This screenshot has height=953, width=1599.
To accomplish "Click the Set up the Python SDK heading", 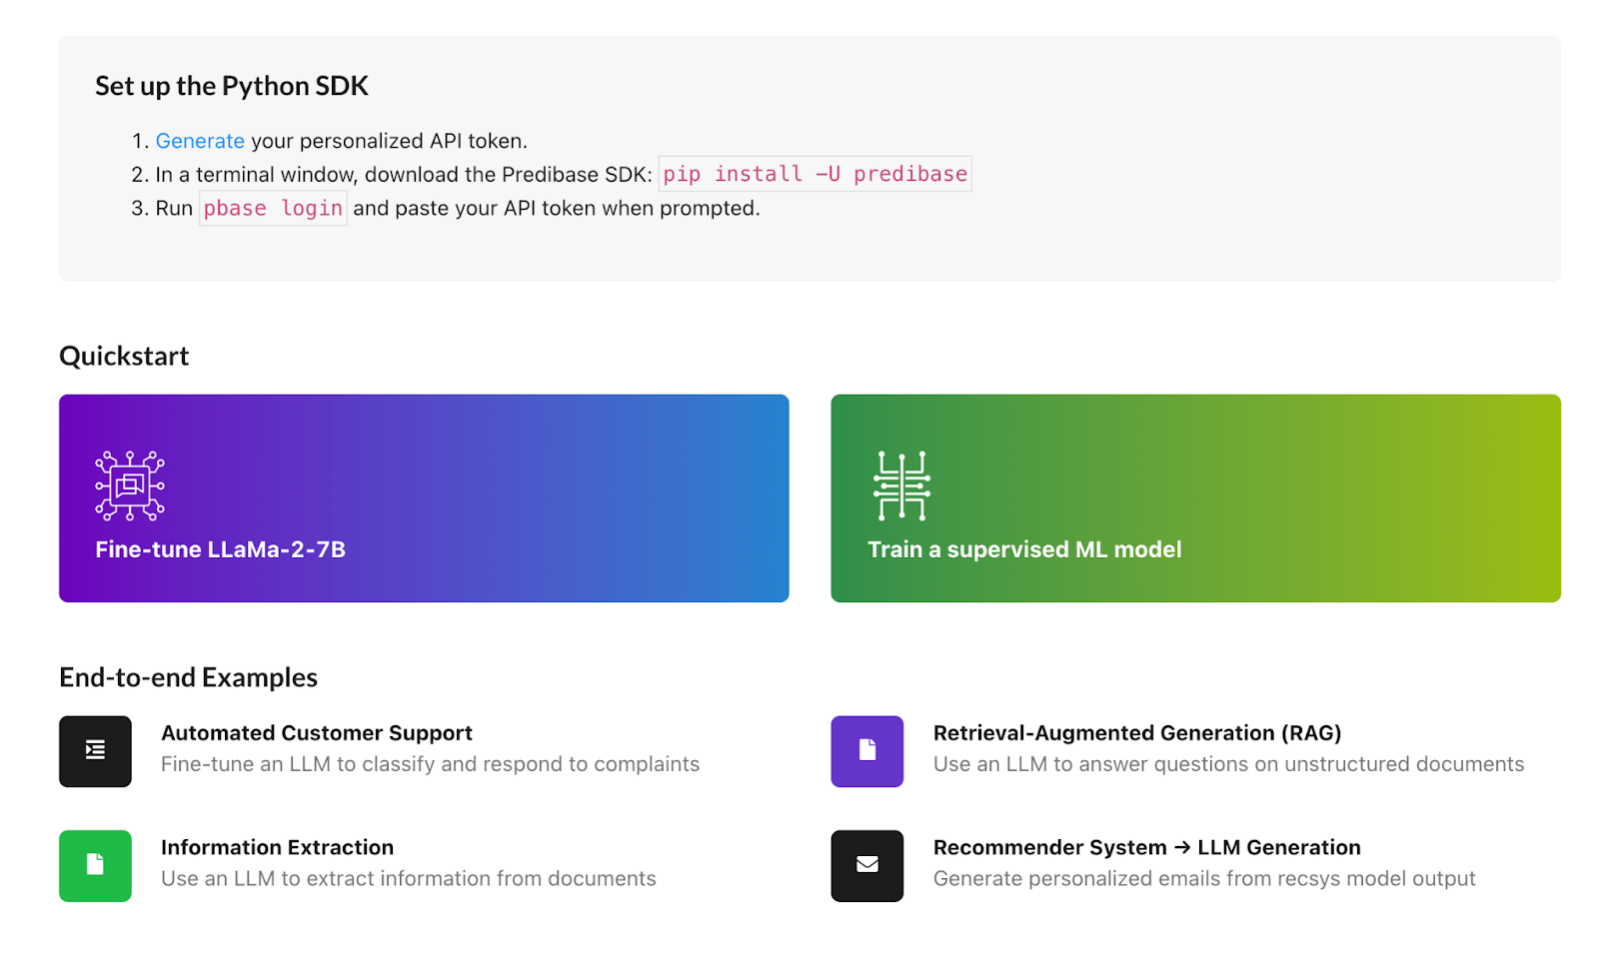I will coord(230,86).
